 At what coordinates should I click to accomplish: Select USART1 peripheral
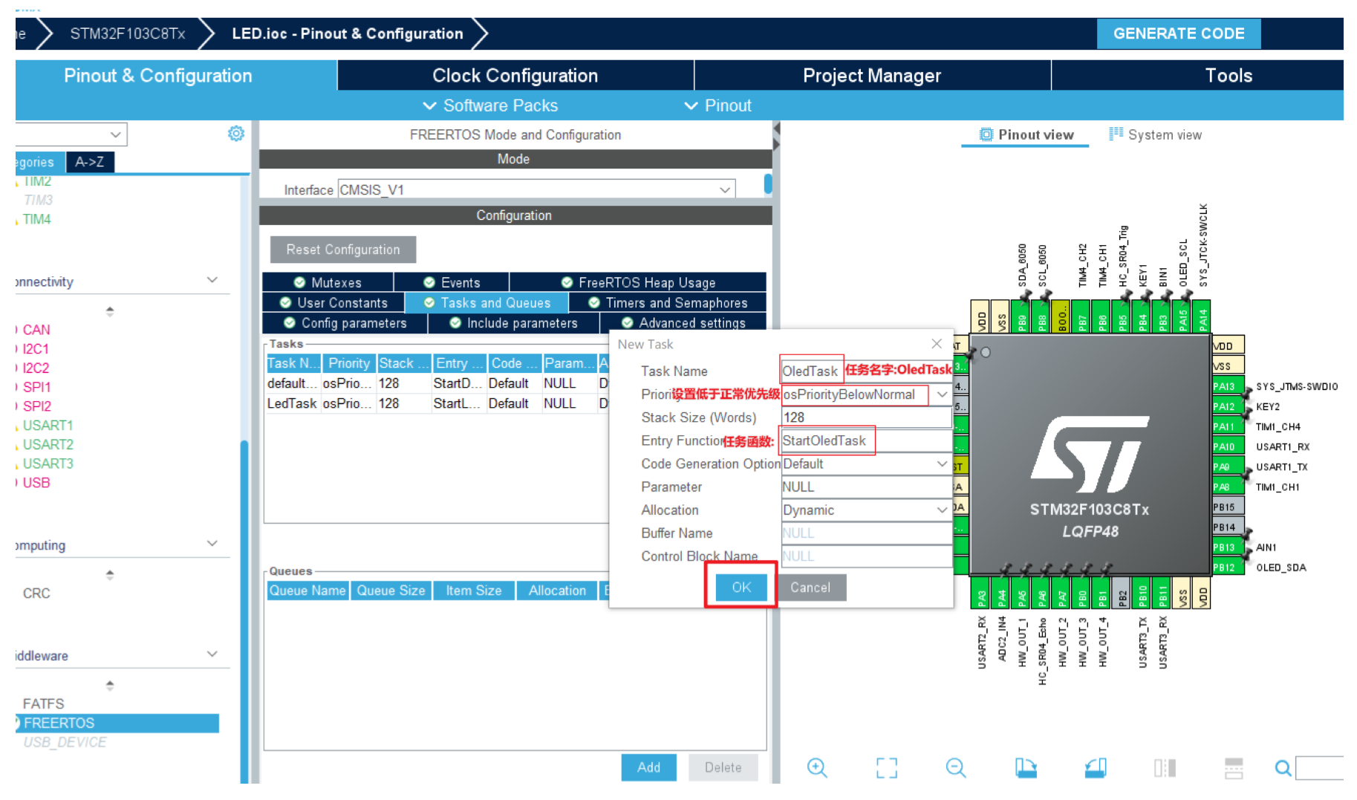tap(48, 426)
